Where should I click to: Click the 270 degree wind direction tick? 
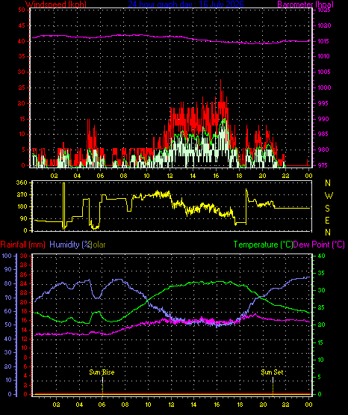tap(22, 195)
